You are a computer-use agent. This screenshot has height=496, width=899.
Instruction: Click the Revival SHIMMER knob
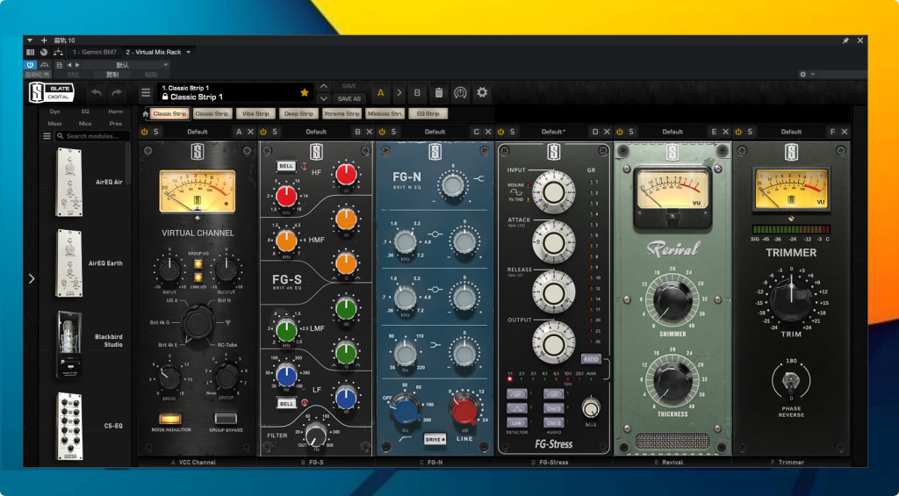672,300
